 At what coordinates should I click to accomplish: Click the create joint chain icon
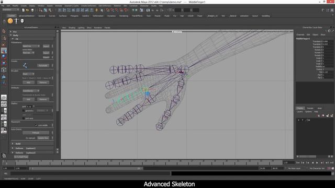[x=25, y=65]
